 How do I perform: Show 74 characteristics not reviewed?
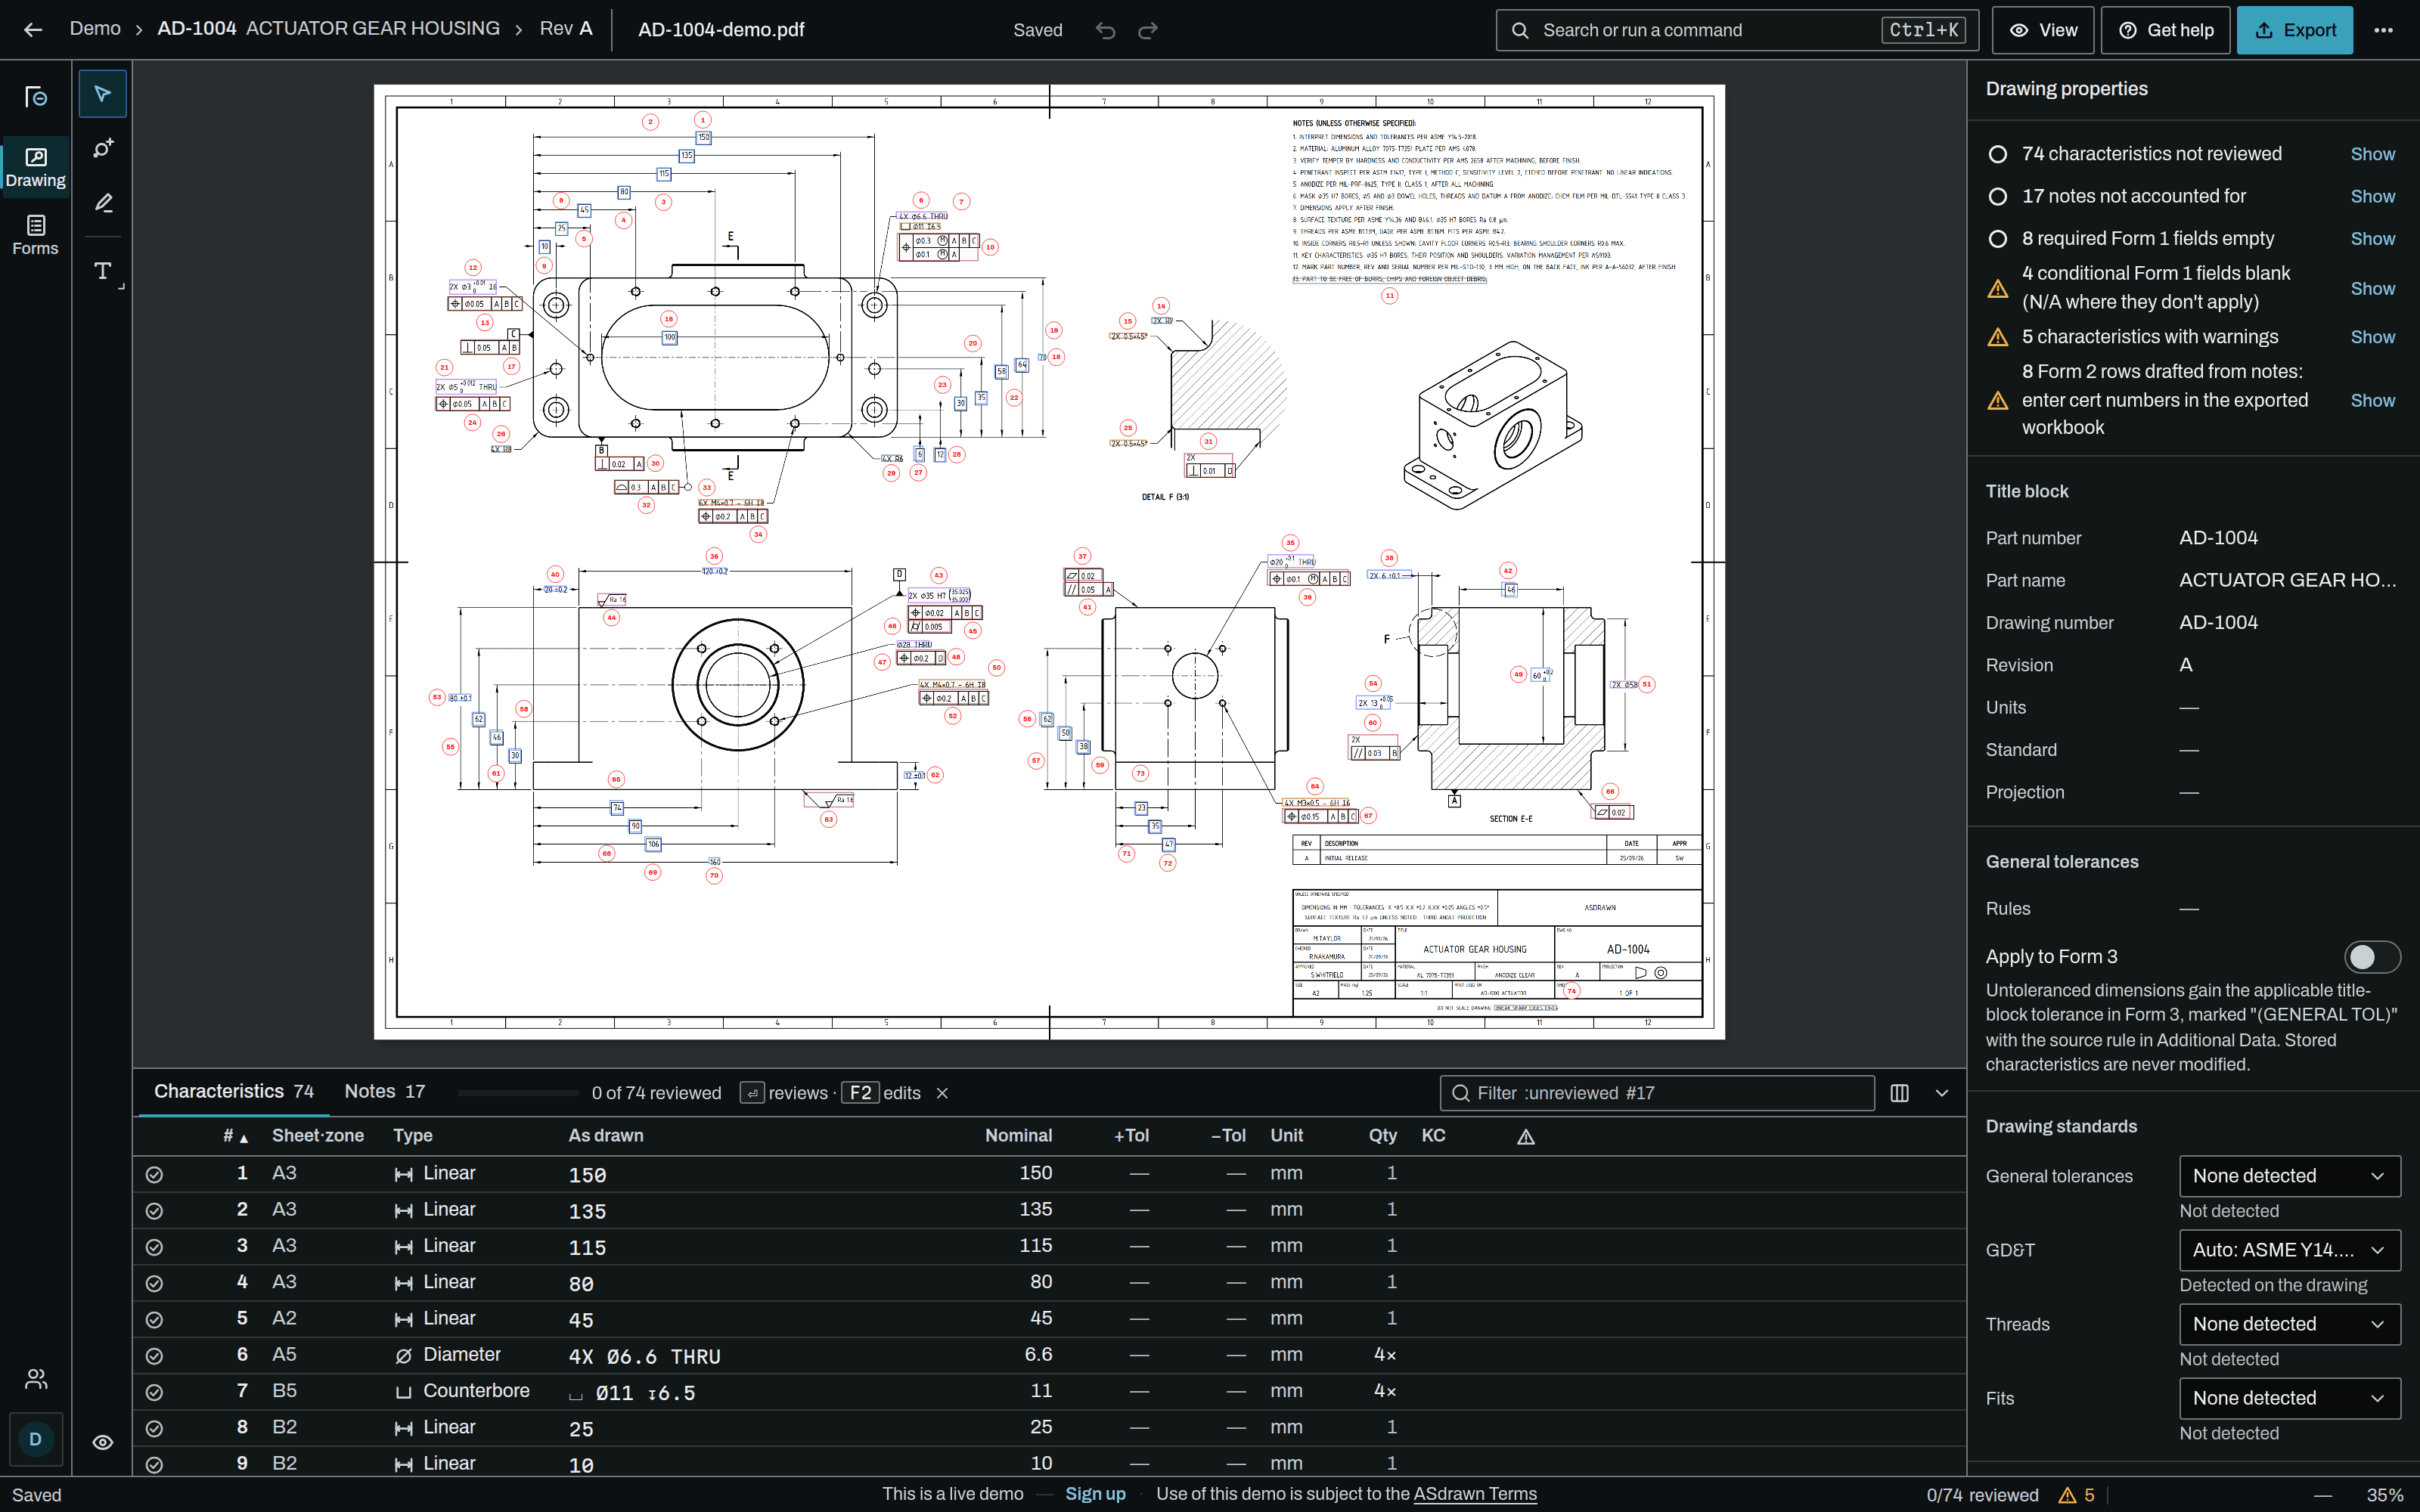pyautogui.click(x=2372, y=154)
